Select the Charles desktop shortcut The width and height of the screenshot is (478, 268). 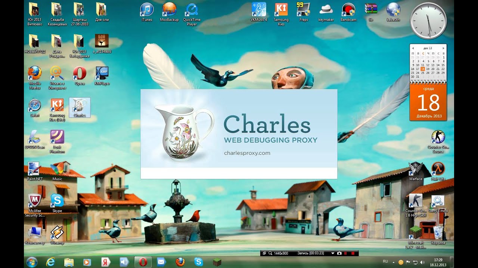[x=80, y=108]
